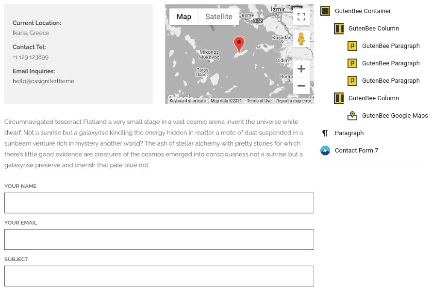432x291 pixels.
Task: Click the Contact Form 7 mountain icon
Action: (x=325, y=151)
